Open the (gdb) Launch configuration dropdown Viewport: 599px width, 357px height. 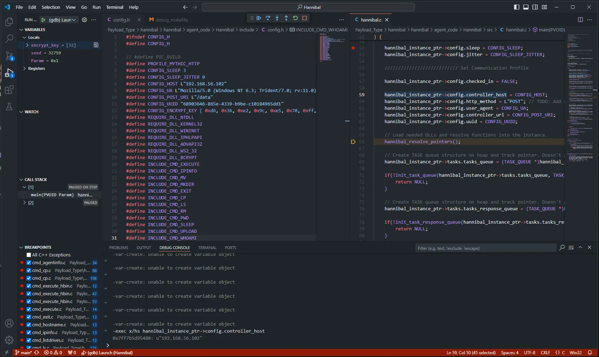tap(62, 20)
